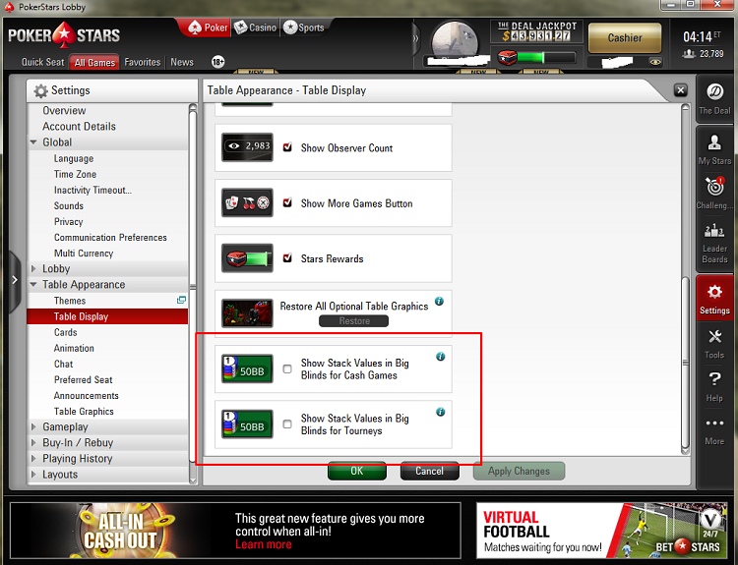
Task: Click the Apply Changes button
Action: point(519,471)
